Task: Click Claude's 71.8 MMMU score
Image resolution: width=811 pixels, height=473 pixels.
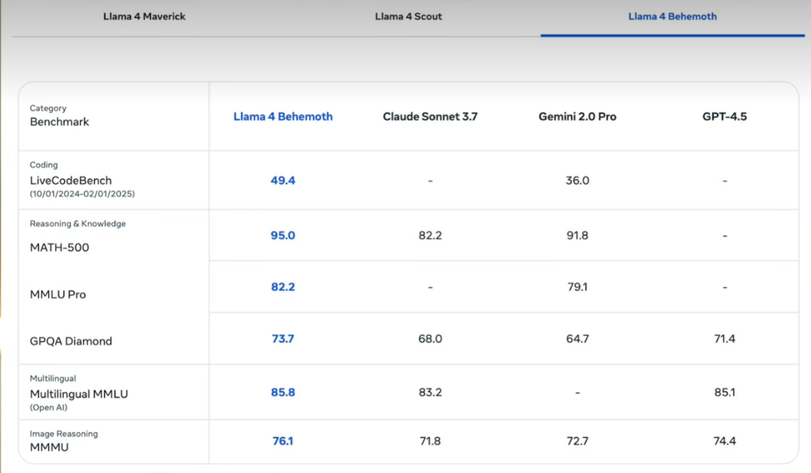Action: (x=430, y=441)
